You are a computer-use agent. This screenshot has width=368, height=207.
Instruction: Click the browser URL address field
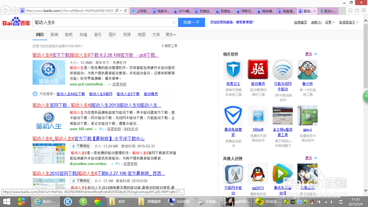70,11
